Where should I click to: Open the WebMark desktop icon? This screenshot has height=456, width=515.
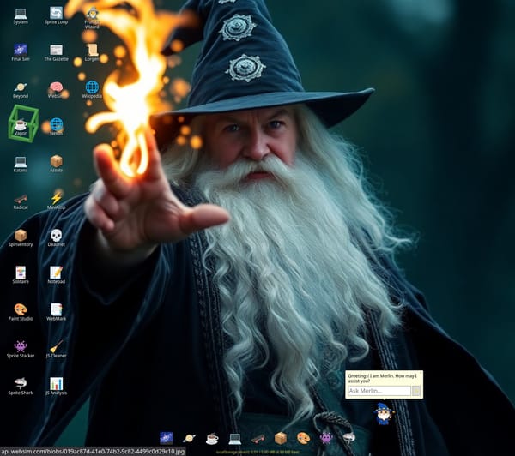56,313
